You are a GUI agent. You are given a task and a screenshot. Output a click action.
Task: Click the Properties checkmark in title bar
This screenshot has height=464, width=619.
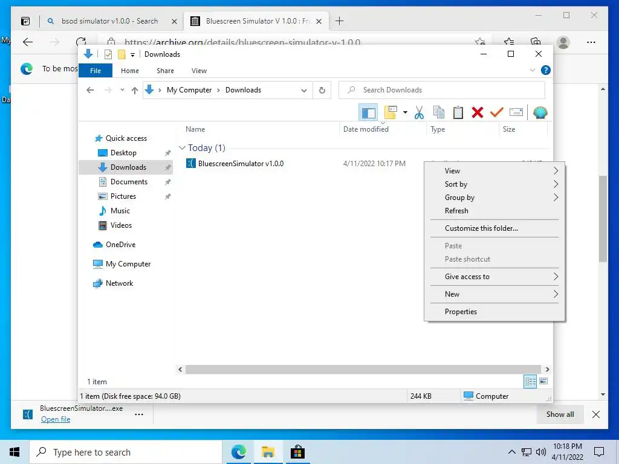(108, 54)
